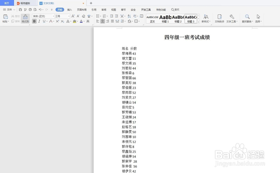Viewport: 280px width, 173px height.
Task: Increase font size with A+ icon
Action: pos(73,16)
